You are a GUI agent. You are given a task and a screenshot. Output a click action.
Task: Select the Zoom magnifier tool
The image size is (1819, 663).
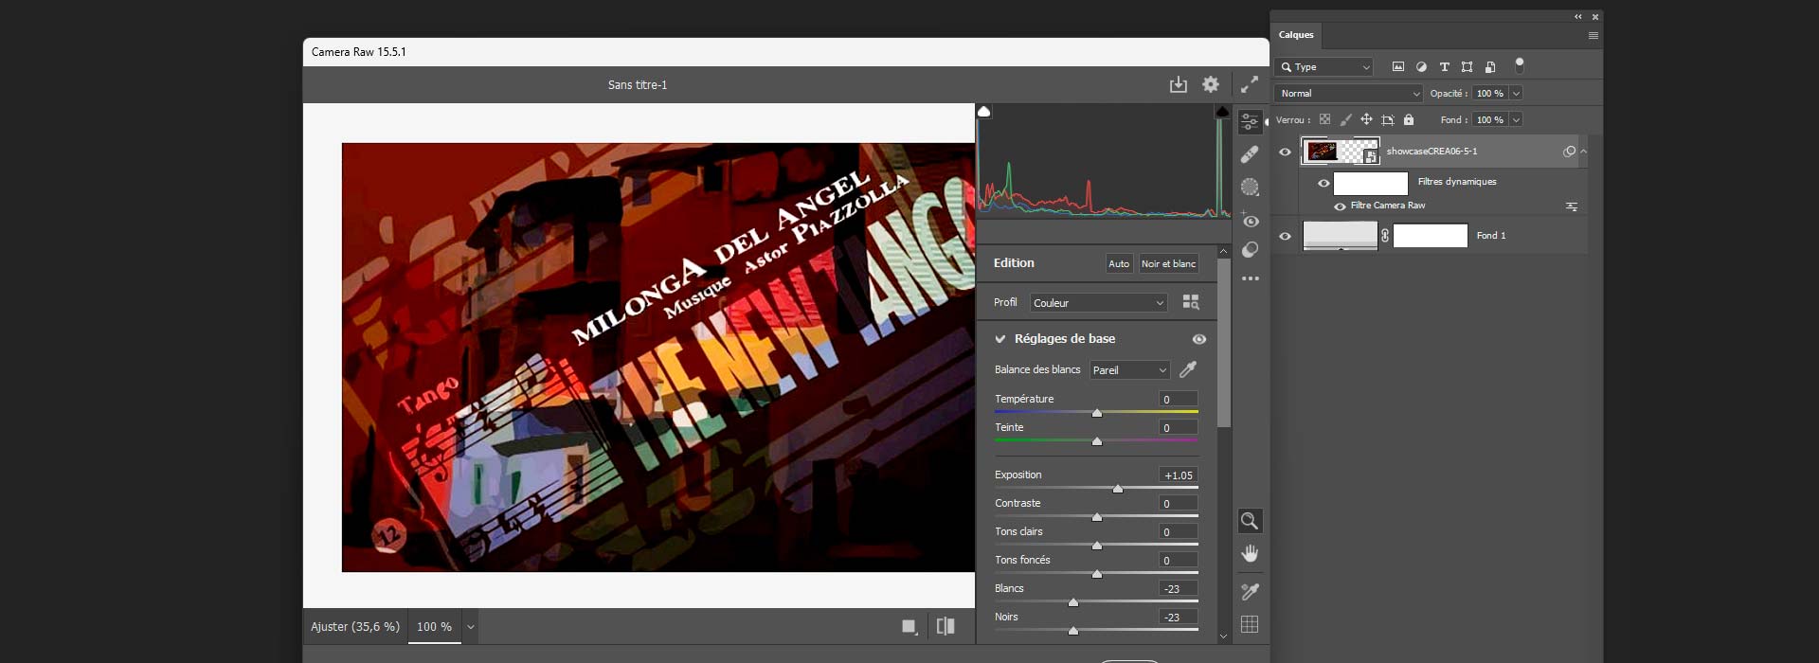point(1250,521)
